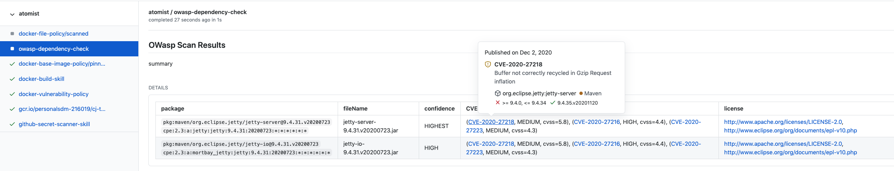Click the owasp-dependency-check white status icon
Image resolution: width=894 pixels, height=171 pixels.
click(12, 49)
